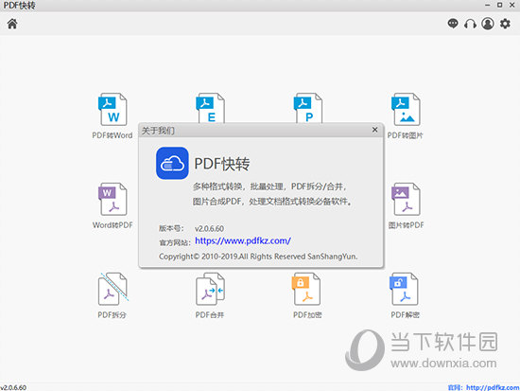Screen dimensions: 520x391
Task: Maximize the PDF快转 window
Action: coord(499,5)
